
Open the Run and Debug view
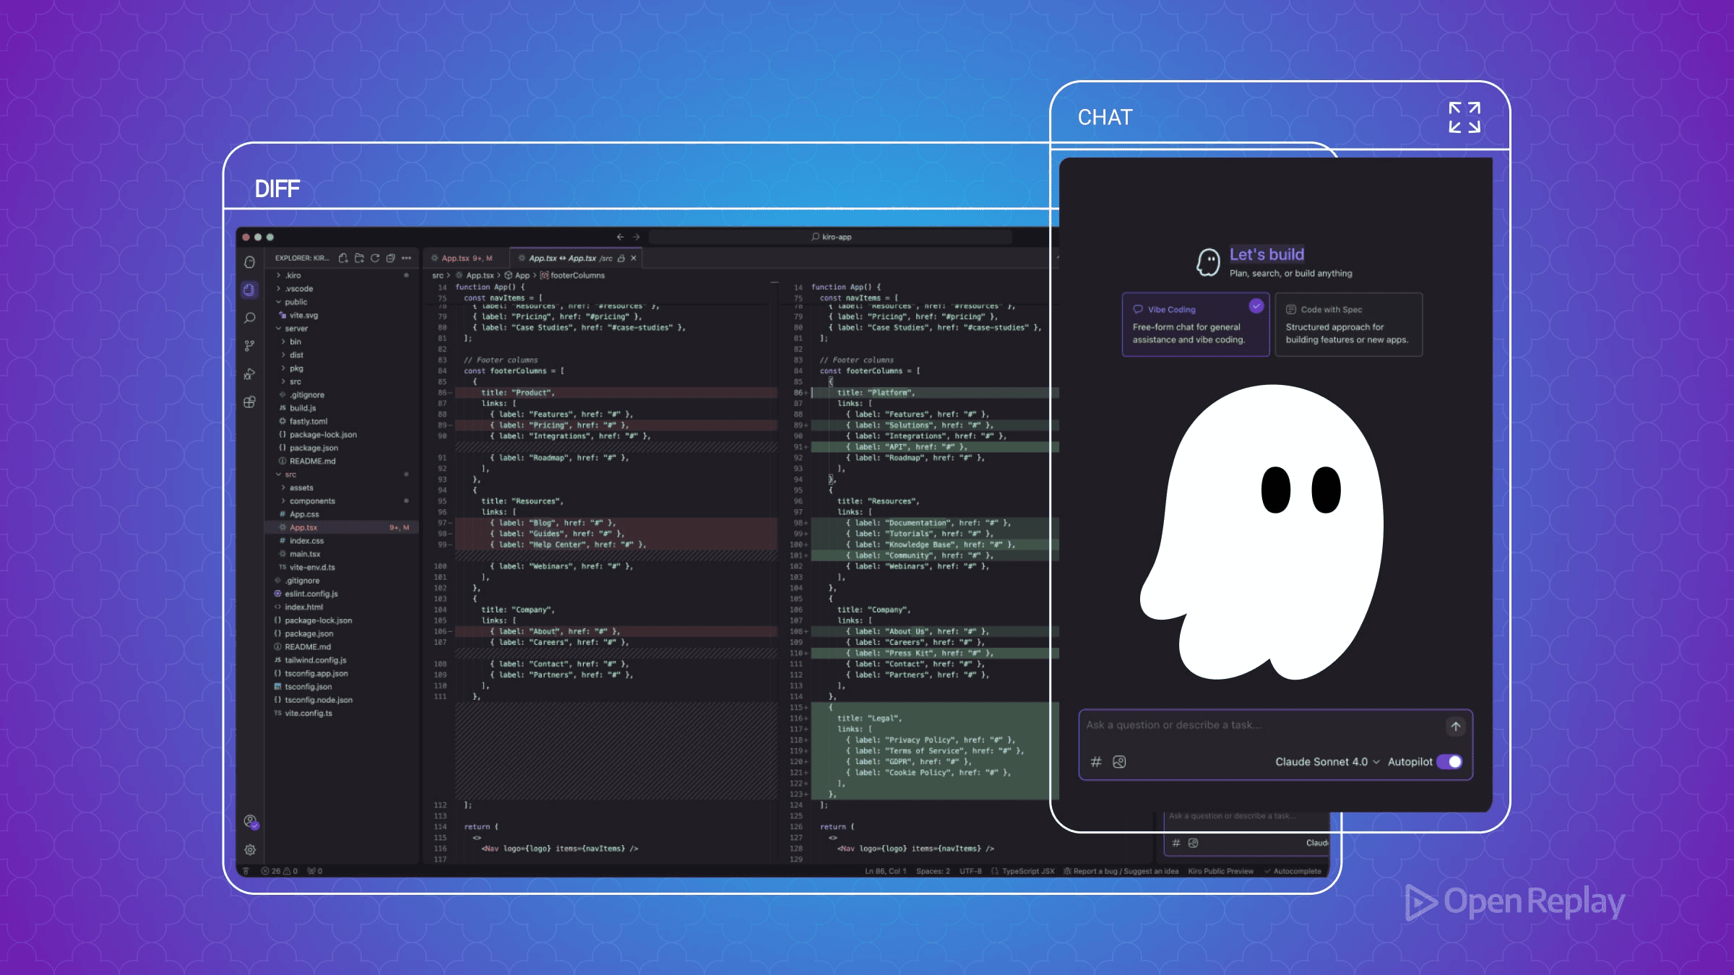250,374
